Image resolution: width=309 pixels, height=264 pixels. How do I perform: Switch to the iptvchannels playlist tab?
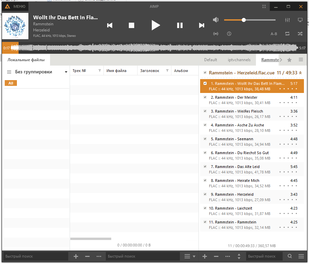pyautogui.click(x=239, y=60)
